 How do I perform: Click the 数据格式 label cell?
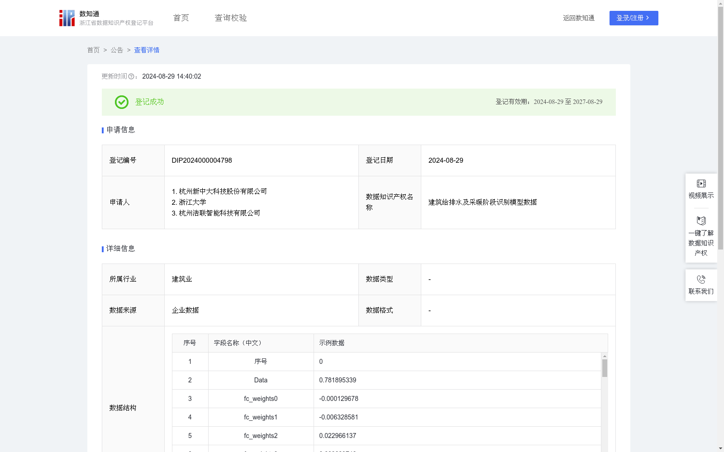[390, 311]
